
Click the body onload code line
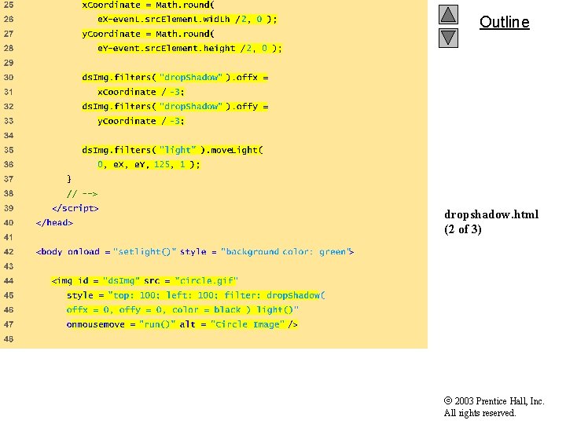pos(195,252)
